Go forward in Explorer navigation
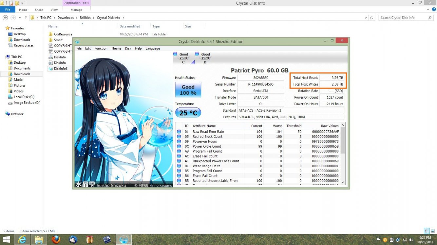This screenshot has width=437, height=245. [x=13, y=18]
